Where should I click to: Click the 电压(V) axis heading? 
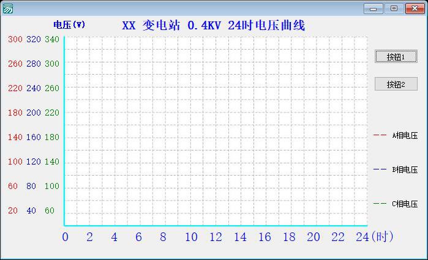click(x=69, y=25)
